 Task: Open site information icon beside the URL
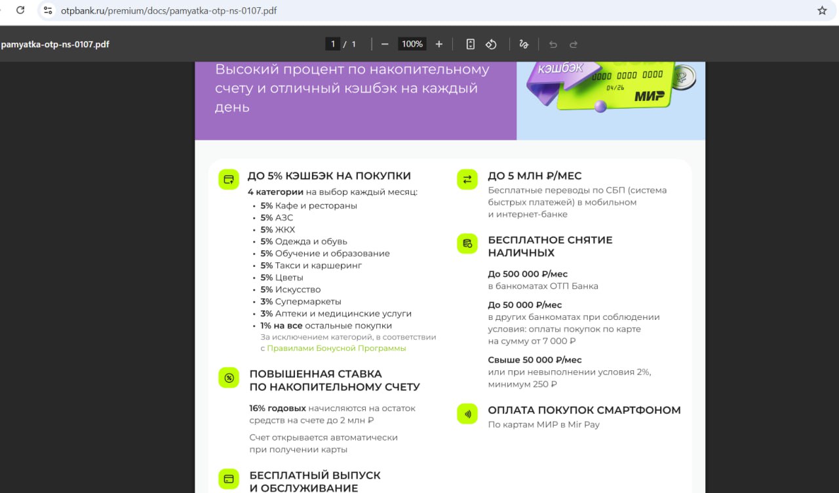click(x=47, y=10)
